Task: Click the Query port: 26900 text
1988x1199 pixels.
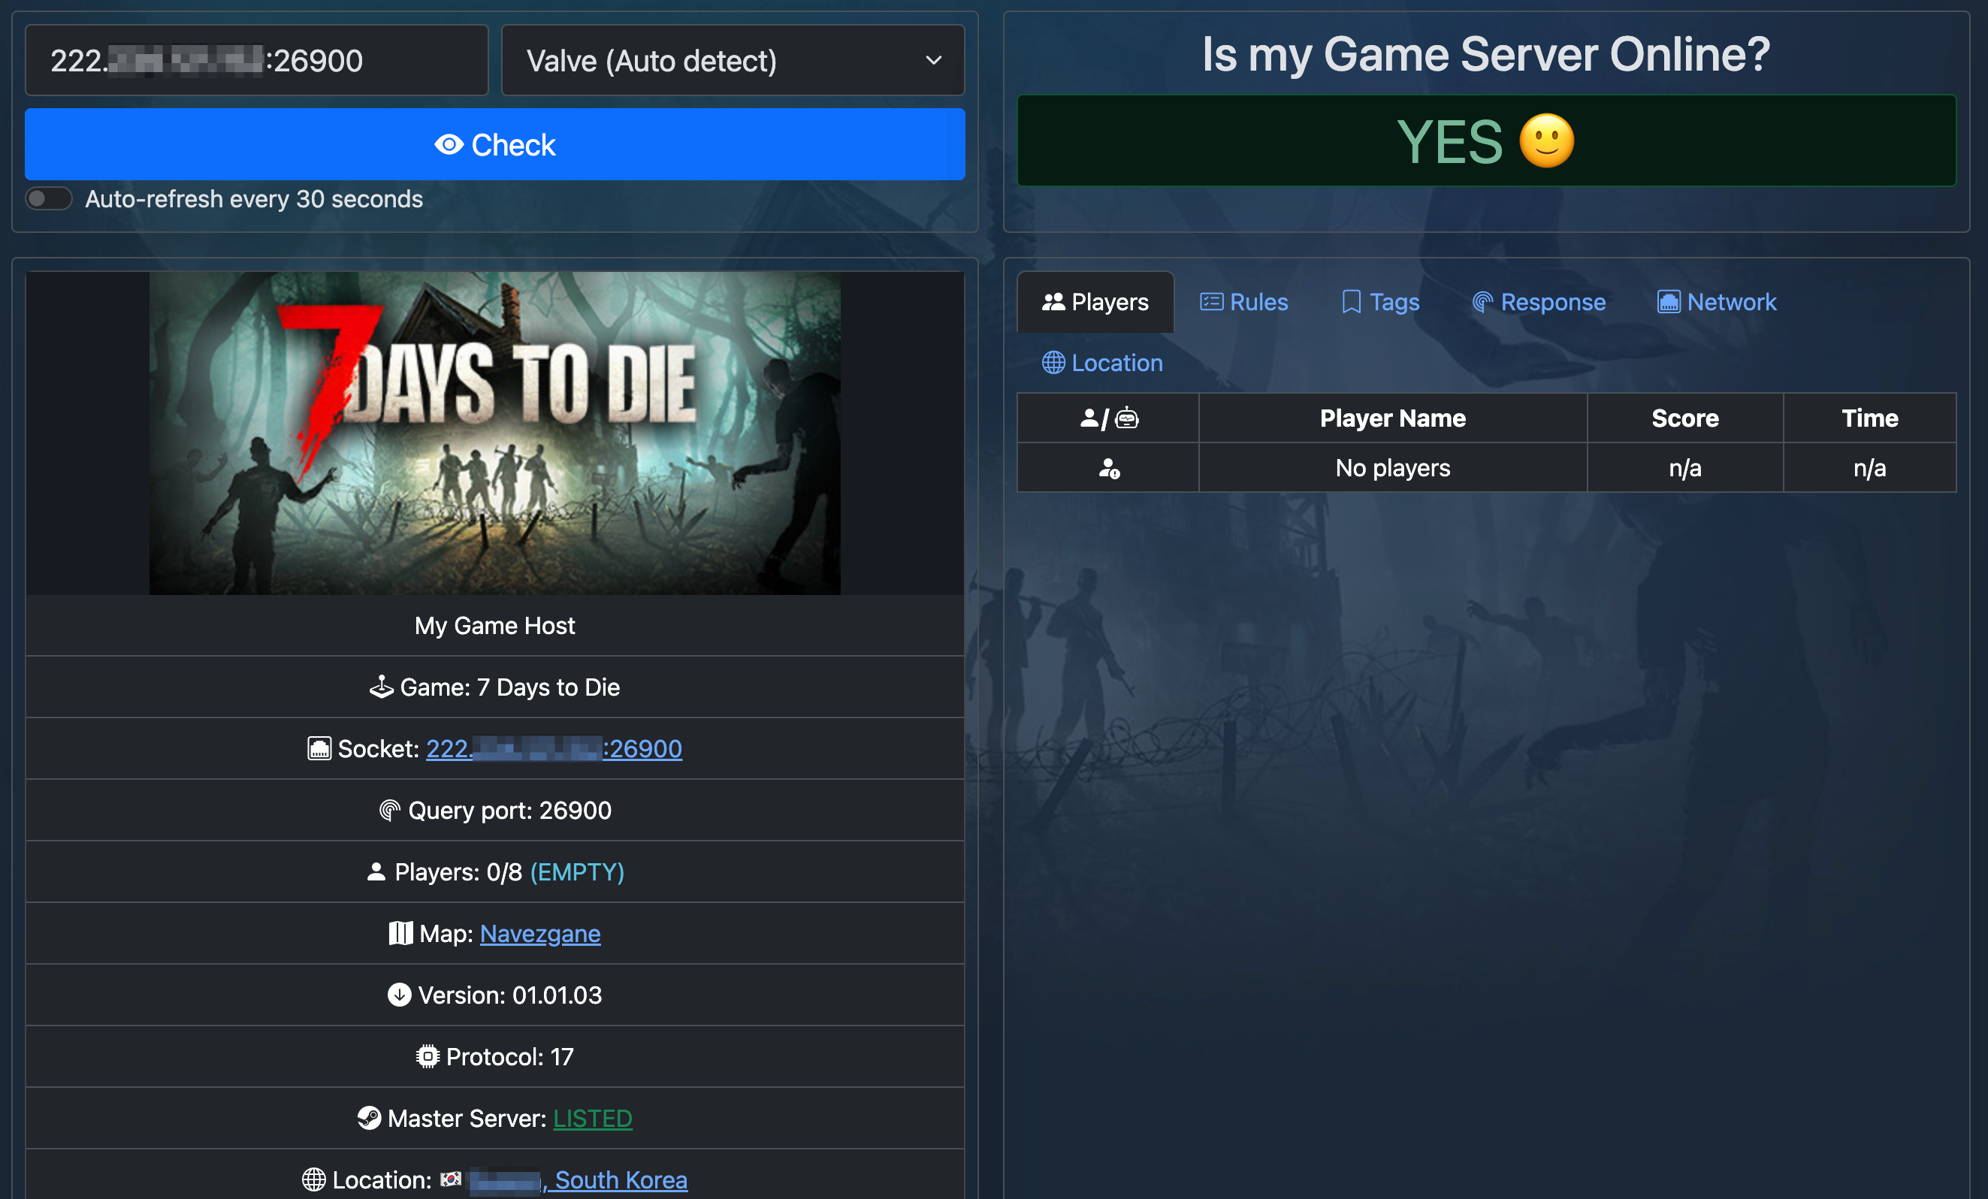Action: pyautogui.click(x=510, y=810)
